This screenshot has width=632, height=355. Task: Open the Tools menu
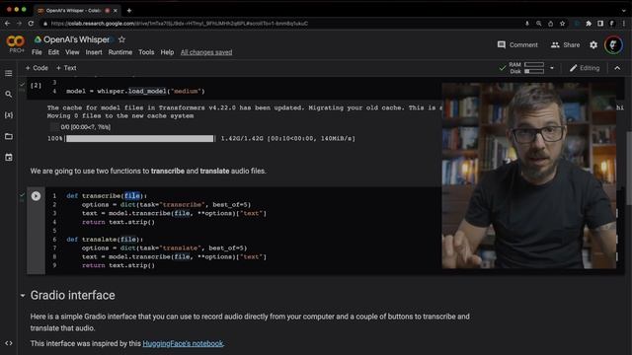click(146, 52)
